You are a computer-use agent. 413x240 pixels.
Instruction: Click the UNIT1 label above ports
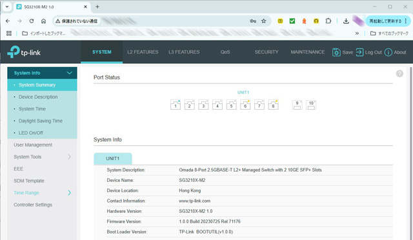point(243,92)
